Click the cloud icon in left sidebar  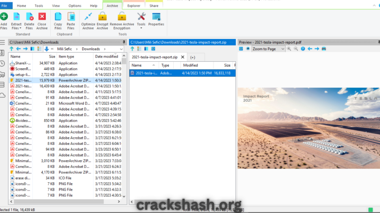coord(2,95)
